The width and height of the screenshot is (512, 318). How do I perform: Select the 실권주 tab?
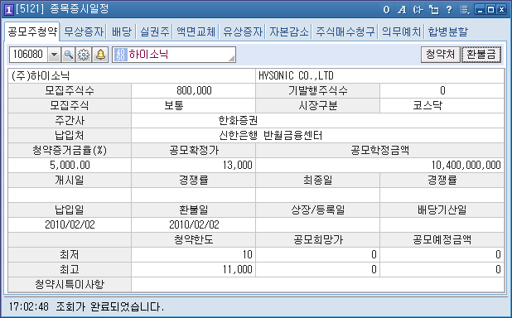(155, 31)
